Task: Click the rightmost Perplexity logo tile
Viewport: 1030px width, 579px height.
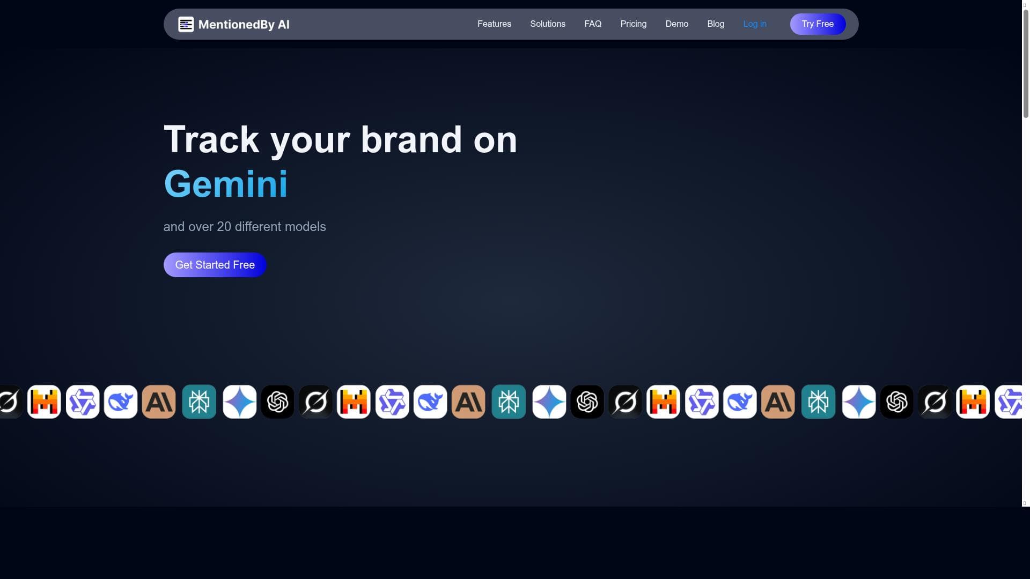Action: [x=818, y=402]
